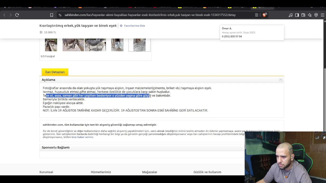Click the bize haber veriniz link
326x183 pixels.
pos(82,137)
